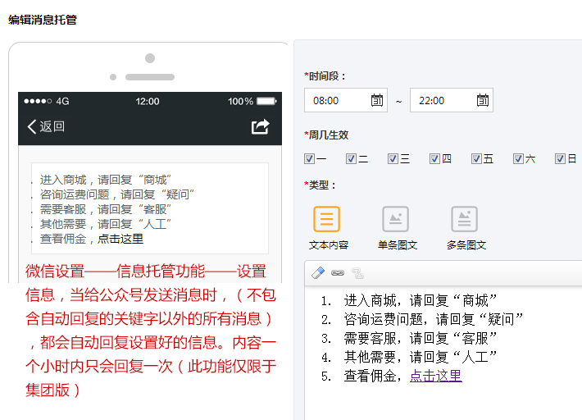Screen dimensions: 582x420
Task: Uncheck the 一 (Monday) checkbox
Action: tap(310, 159)
